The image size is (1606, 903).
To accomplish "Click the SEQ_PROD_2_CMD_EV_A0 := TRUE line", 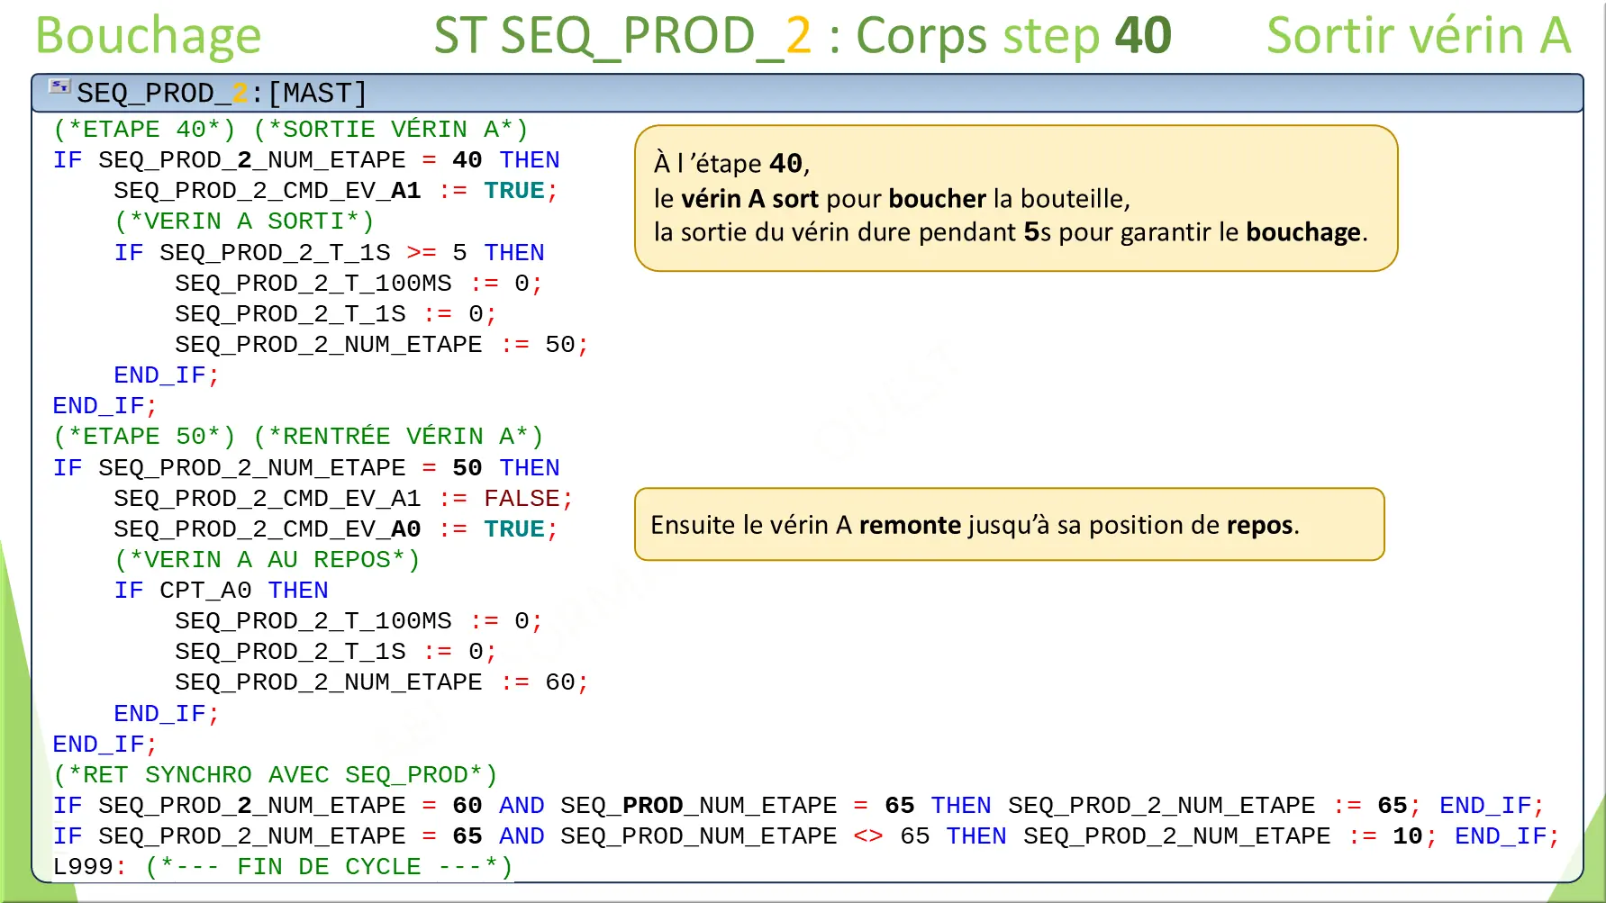I will pos(333,528).
